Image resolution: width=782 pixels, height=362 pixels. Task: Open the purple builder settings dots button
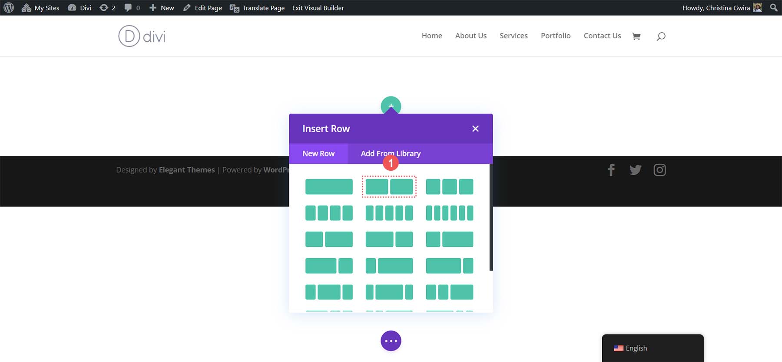point(391,341)
